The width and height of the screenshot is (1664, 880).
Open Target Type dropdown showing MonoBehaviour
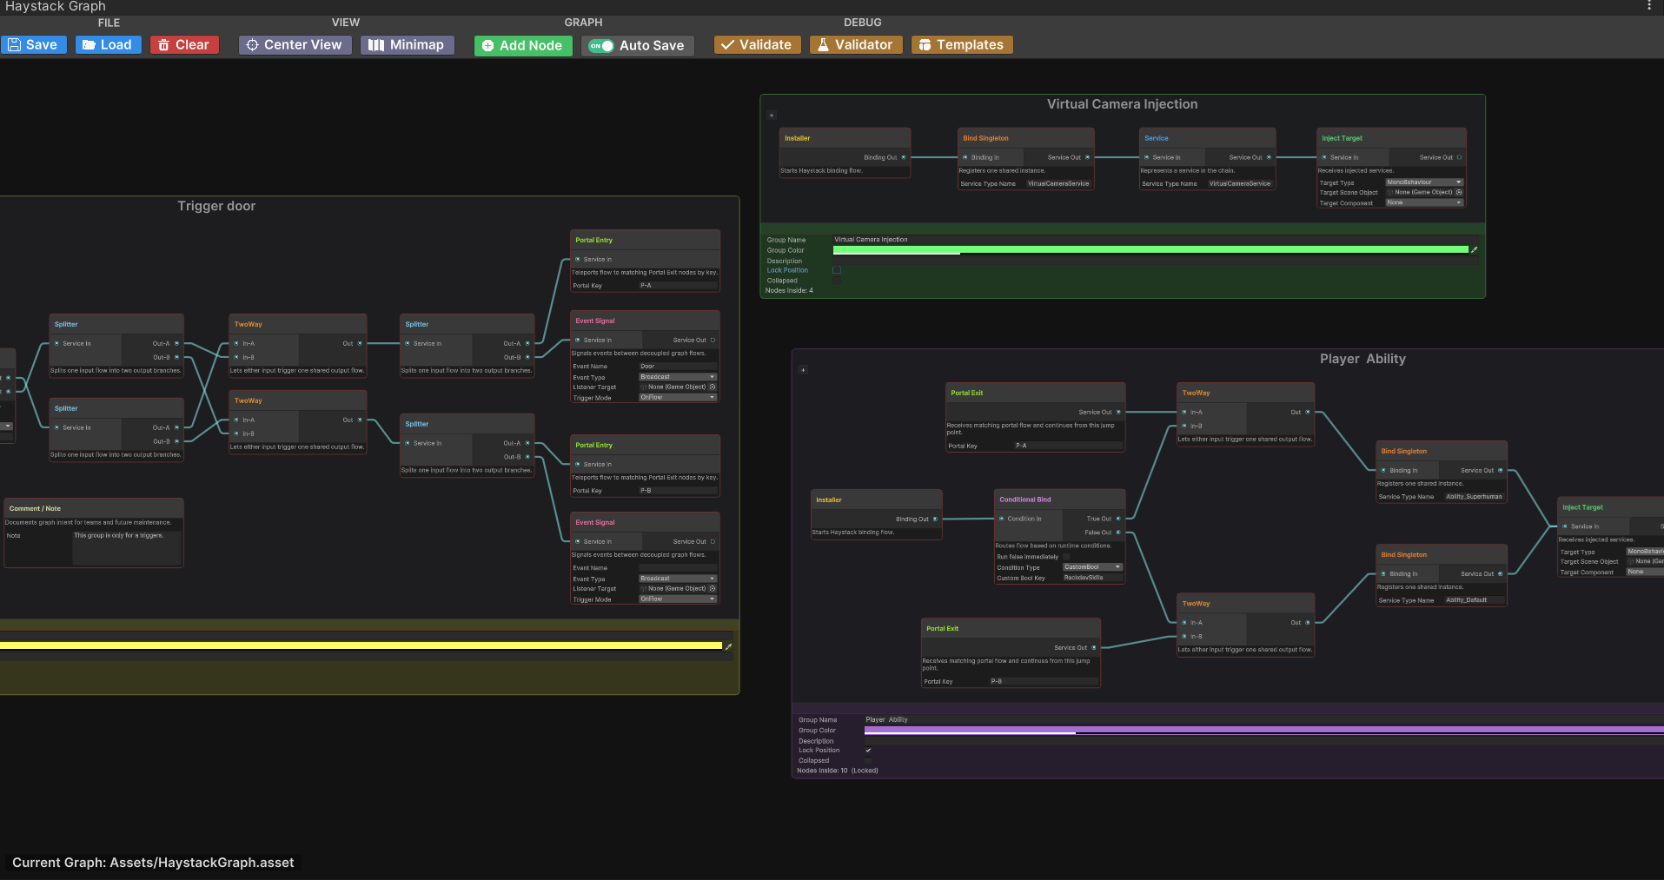(x=1424, y=182)
